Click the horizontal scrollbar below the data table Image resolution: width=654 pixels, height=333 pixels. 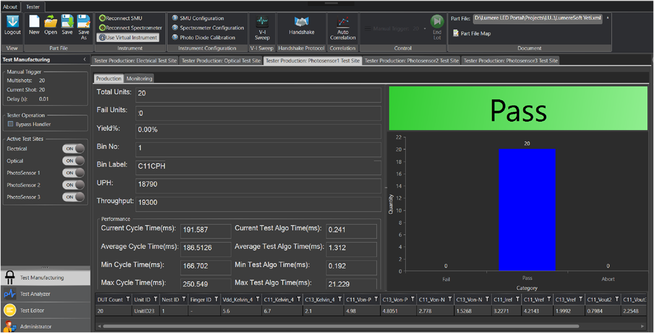(340, 326)
